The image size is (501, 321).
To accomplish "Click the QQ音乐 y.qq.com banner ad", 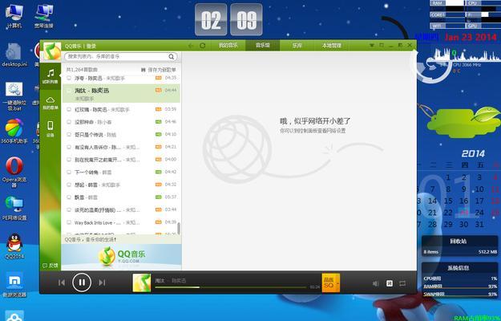I will (x=121, y=257).
